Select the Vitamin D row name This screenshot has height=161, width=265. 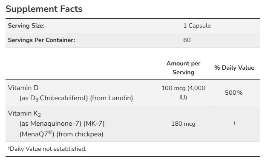23,88
